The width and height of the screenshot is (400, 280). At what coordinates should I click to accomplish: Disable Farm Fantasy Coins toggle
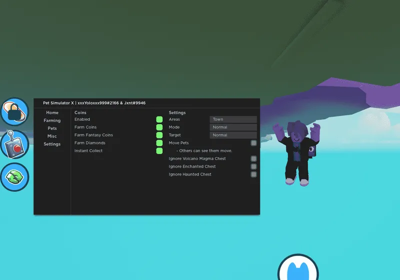159,135
